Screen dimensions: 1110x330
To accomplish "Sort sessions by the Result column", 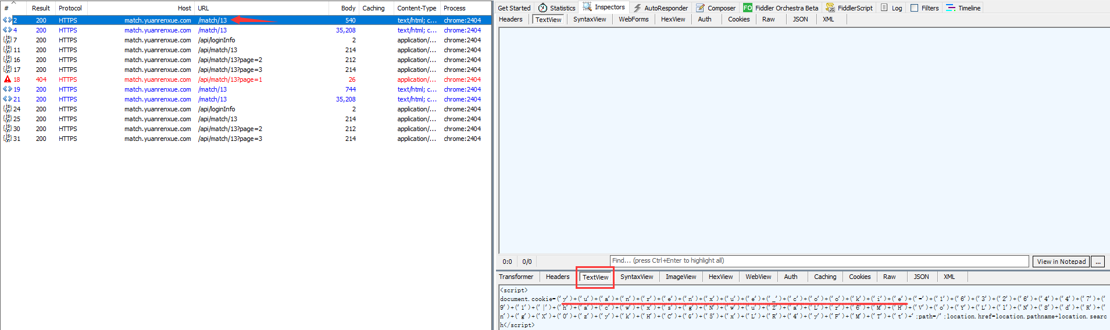I will click(41, 8).
